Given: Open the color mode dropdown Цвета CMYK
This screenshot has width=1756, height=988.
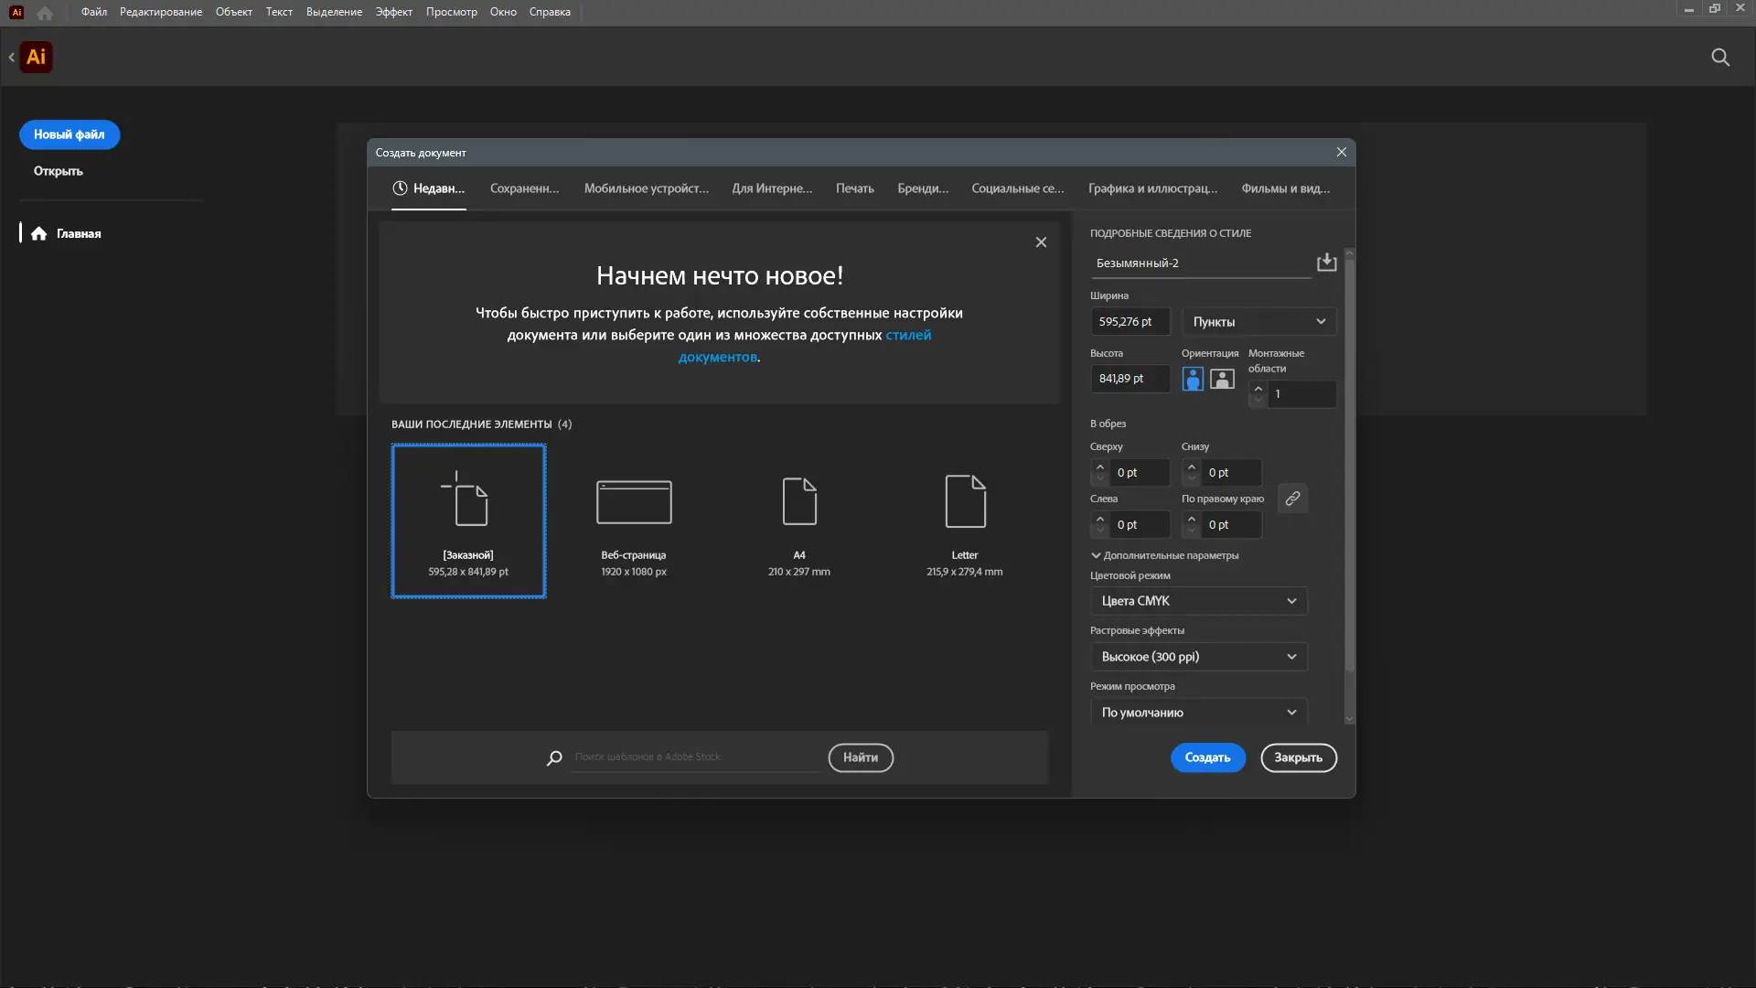Looking at the screenshot, I should [x=1198, y=601].
